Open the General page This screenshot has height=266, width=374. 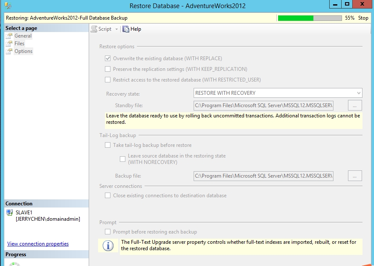point(23,36)
